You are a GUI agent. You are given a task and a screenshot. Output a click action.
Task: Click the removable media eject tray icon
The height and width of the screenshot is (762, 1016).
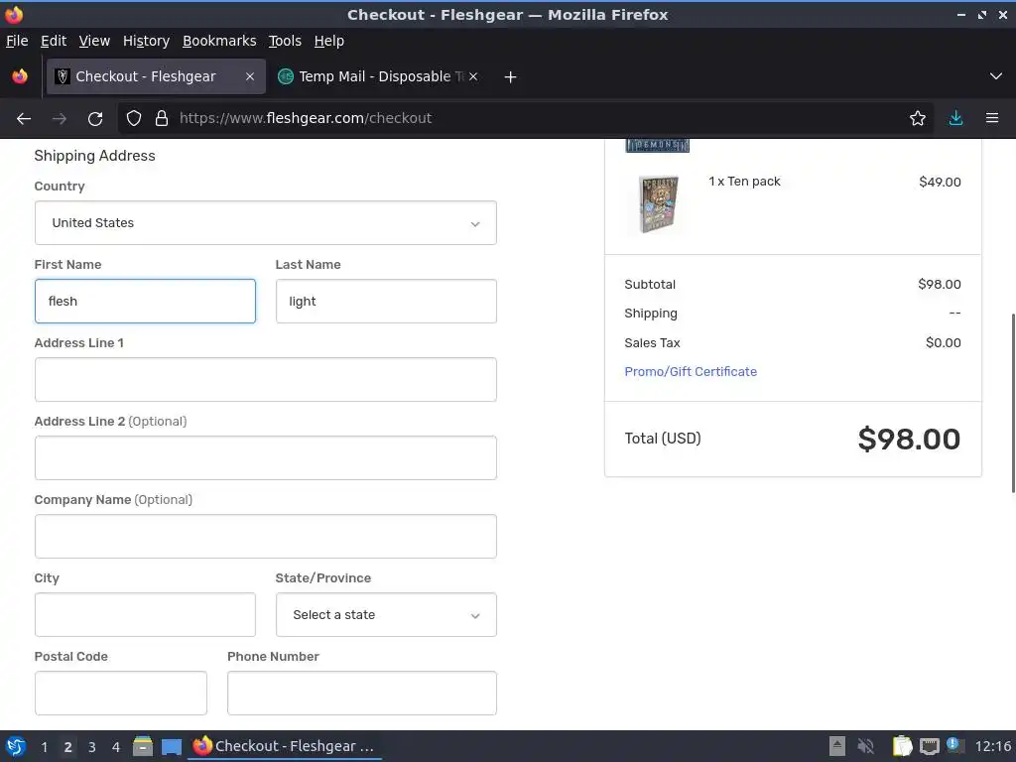[837, 746]
